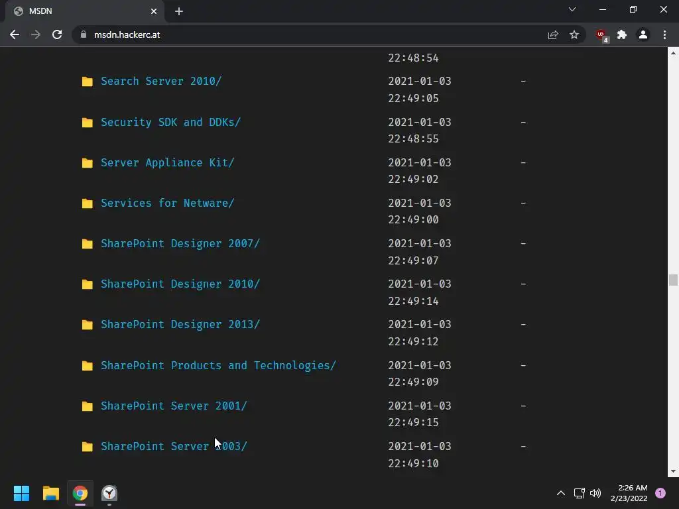Open notification center badge
Screen dimensions: 679x509
[x=660, y=493]
